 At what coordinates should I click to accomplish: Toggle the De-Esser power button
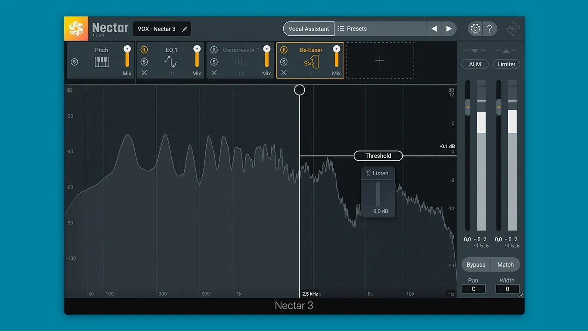click(x=284, y=50)
